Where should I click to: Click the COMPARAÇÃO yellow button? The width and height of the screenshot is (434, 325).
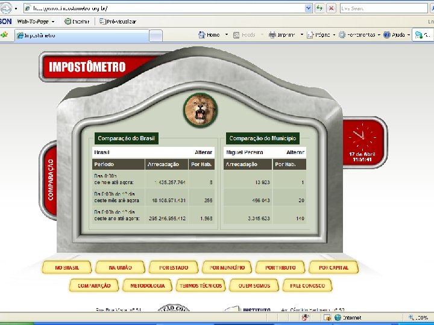[94, 285]
